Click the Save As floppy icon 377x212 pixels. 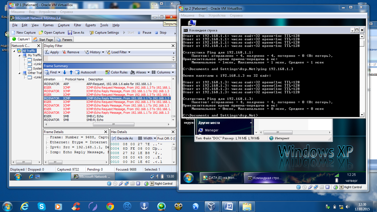(x=70, y=33)
